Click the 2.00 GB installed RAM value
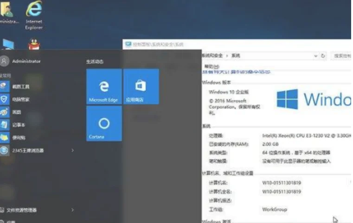 270,144
